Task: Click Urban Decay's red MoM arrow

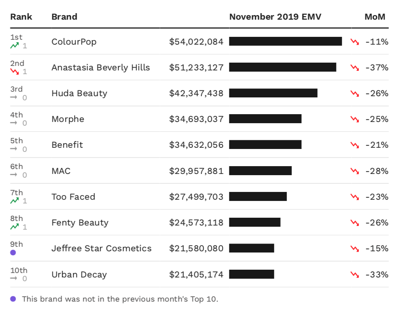Action: (354, 275)
